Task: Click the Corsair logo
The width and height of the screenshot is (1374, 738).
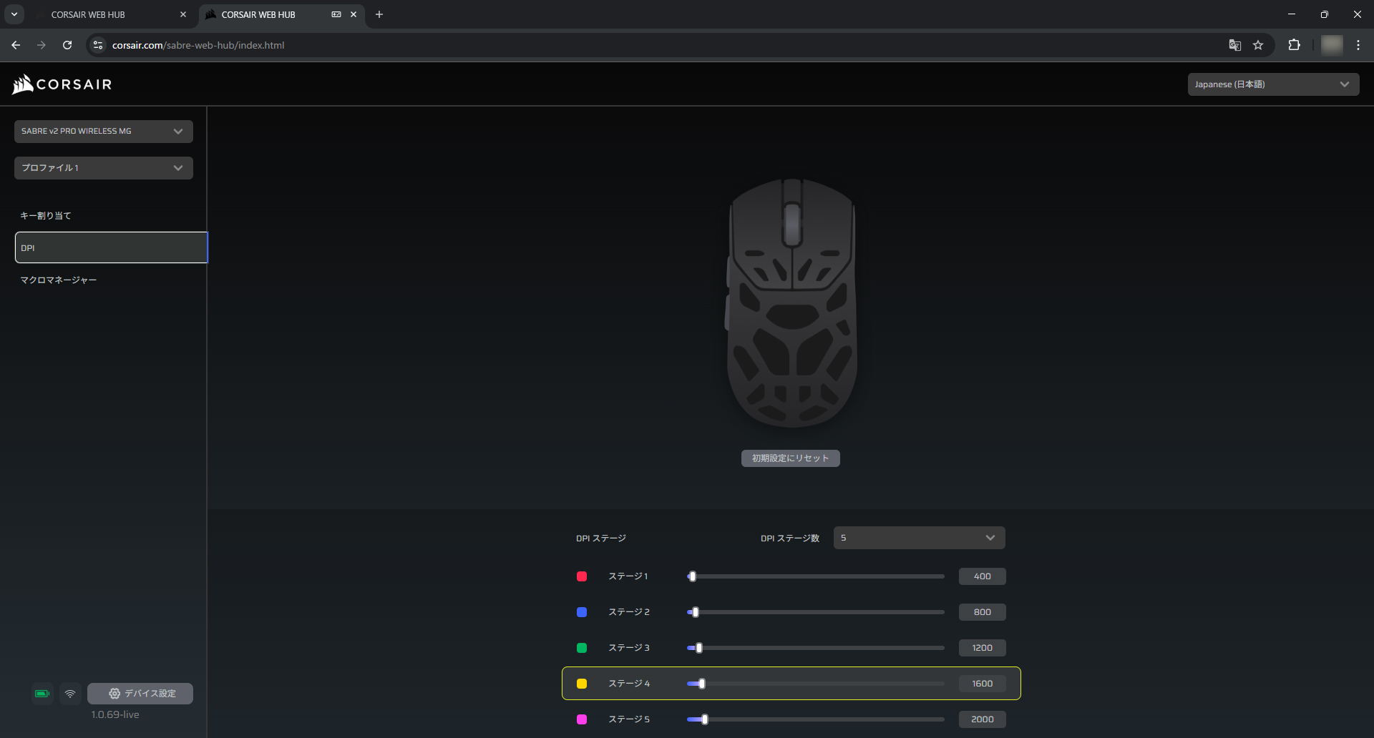Action: (x=62, y=84)
